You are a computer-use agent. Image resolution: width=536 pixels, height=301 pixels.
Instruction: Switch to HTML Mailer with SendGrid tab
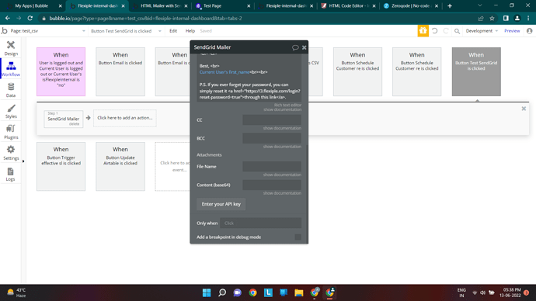click(161, 5)
